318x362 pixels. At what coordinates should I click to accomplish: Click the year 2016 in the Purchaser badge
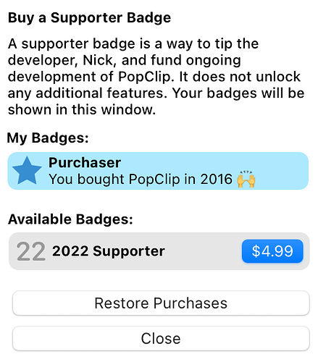click(x=217, y=179)
